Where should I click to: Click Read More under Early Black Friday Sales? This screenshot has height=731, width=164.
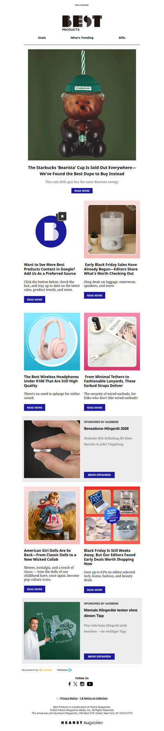(94, 295)
